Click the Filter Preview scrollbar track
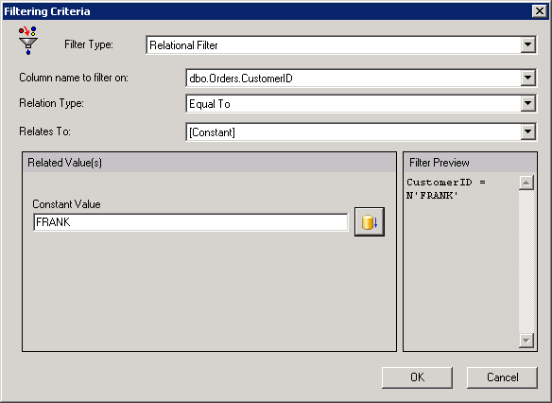 pos(526,261)
